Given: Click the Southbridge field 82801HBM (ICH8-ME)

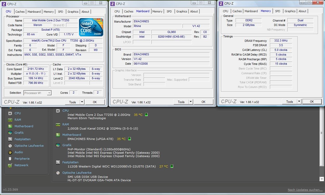Looking at the screenshot, I should tap(172, 37).
